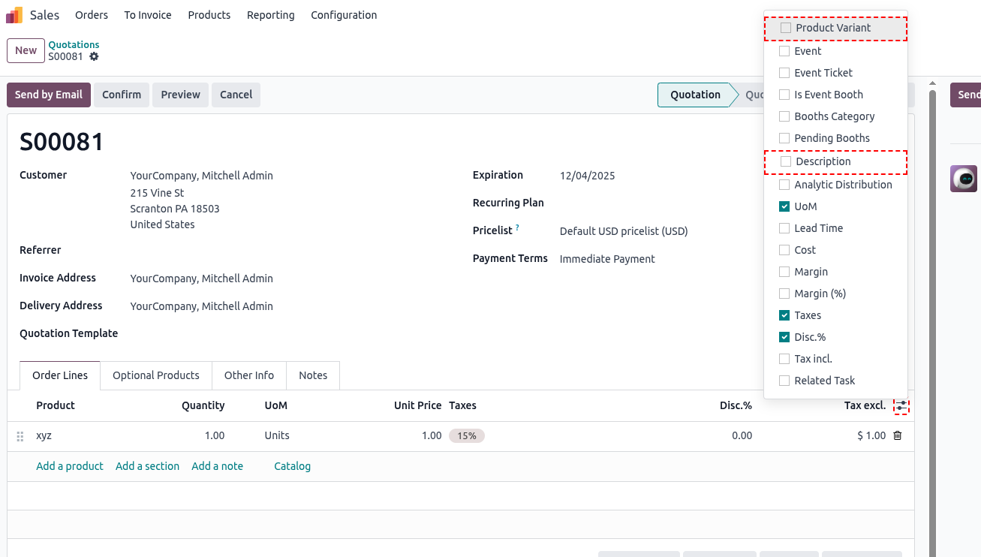Disable the Taxes column checkbox
Viewport: 981px width, 557px height.
784,315
